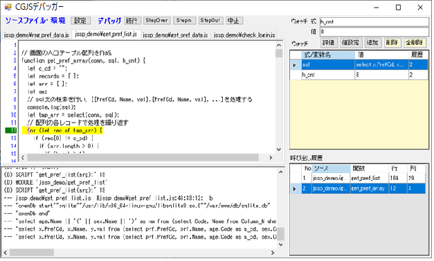Click the デバッグ label
434x261 pixels.
click(109, 21)
